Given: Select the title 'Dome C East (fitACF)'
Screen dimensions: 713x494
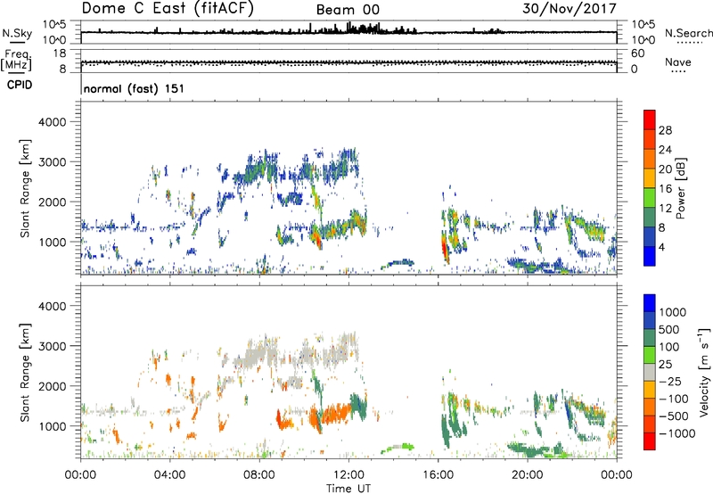Looking at the screenshot, I should point(168,8).
